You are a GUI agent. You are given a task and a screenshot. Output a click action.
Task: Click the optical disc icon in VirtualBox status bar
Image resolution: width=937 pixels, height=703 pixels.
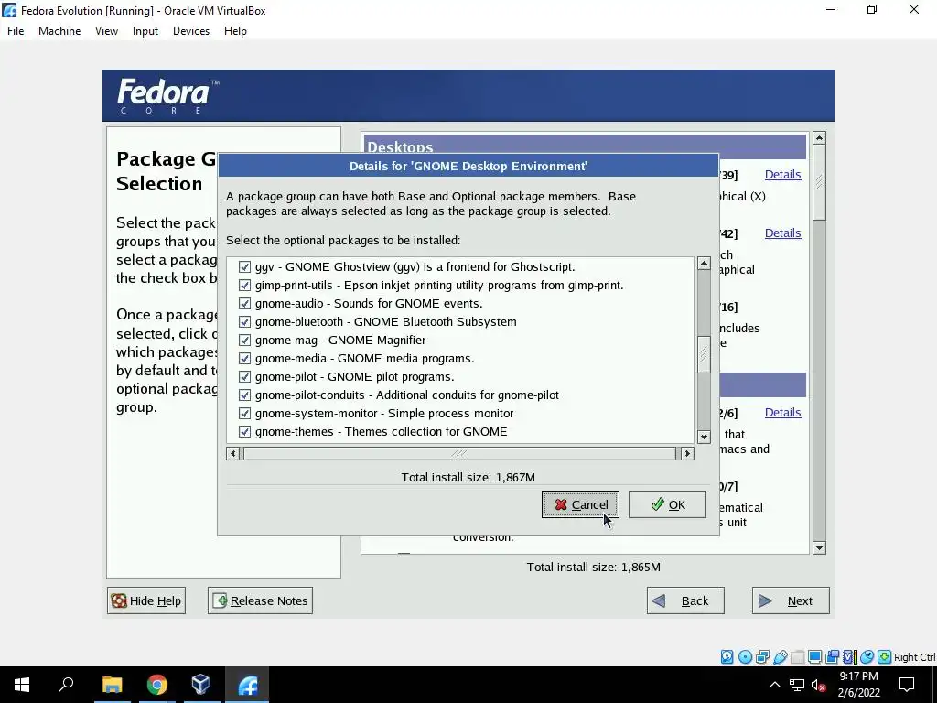click(x=745, y=657)
